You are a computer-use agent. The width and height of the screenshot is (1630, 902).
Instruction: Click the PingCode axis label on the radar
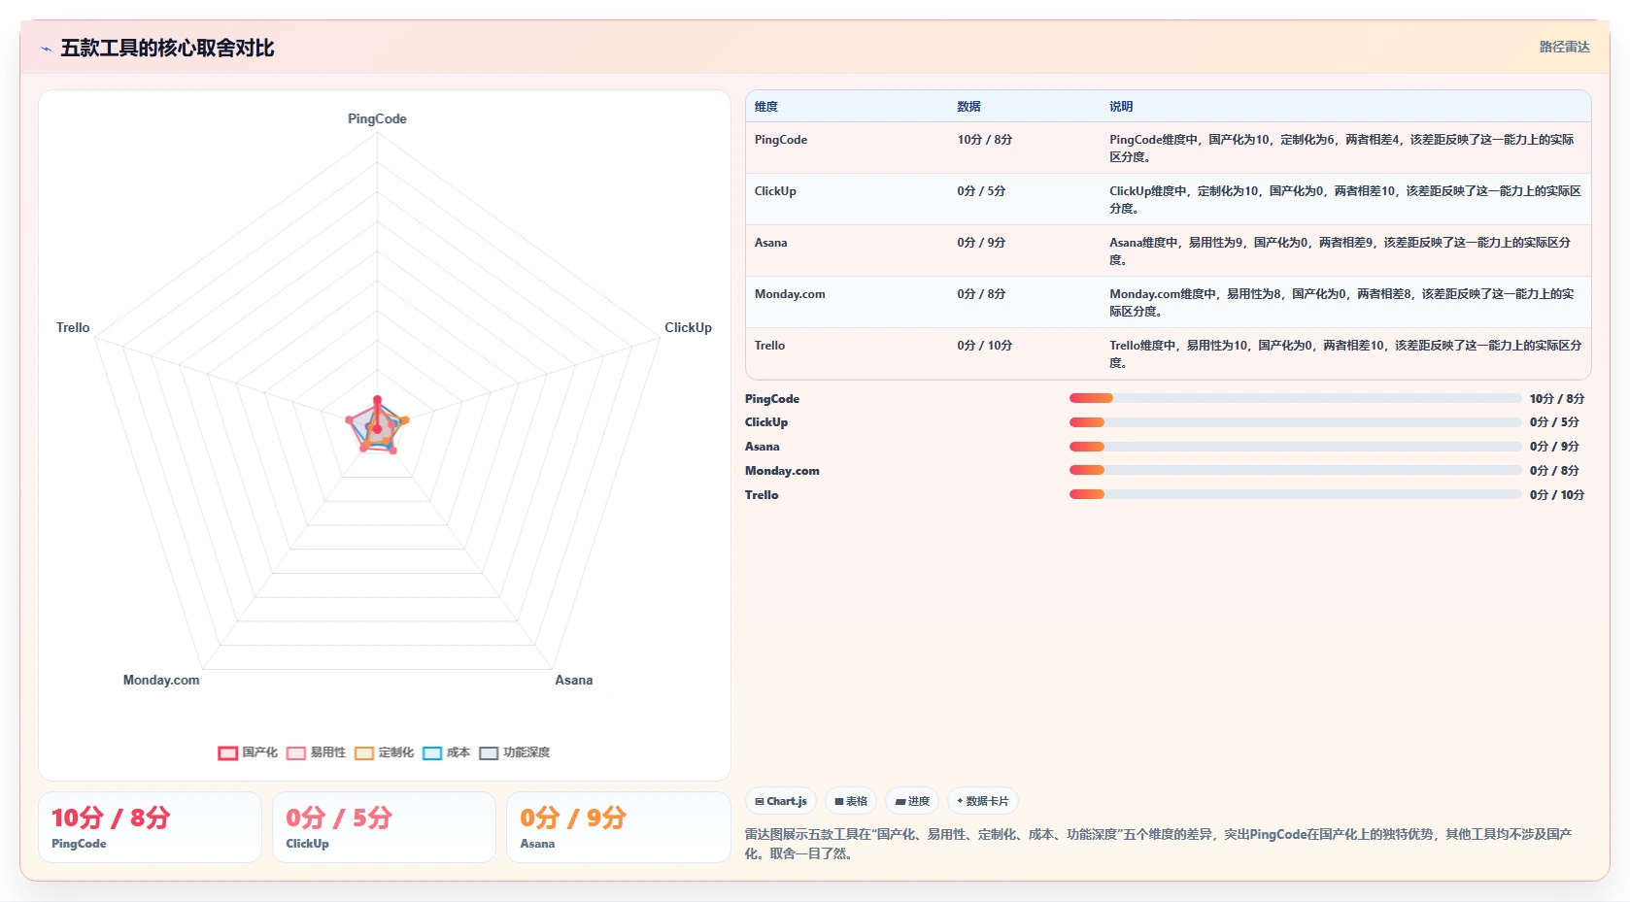(x=377, y=118)
